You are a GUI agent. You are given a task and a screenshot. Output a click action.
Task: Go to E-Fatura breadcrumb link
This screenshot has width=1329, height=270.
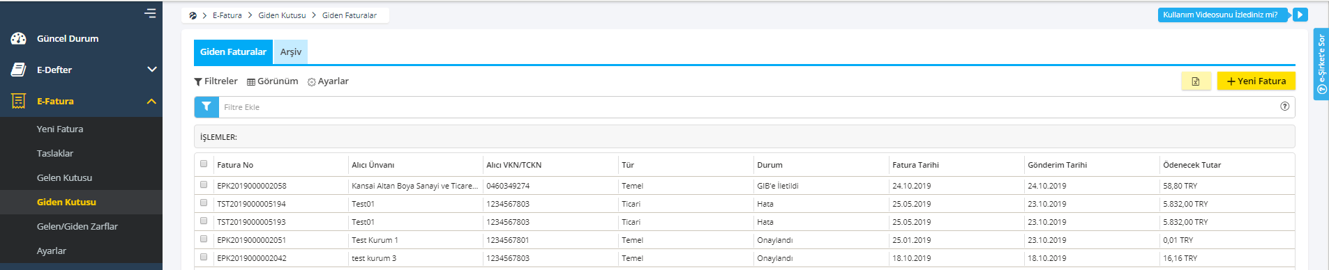tap(227, 15)
